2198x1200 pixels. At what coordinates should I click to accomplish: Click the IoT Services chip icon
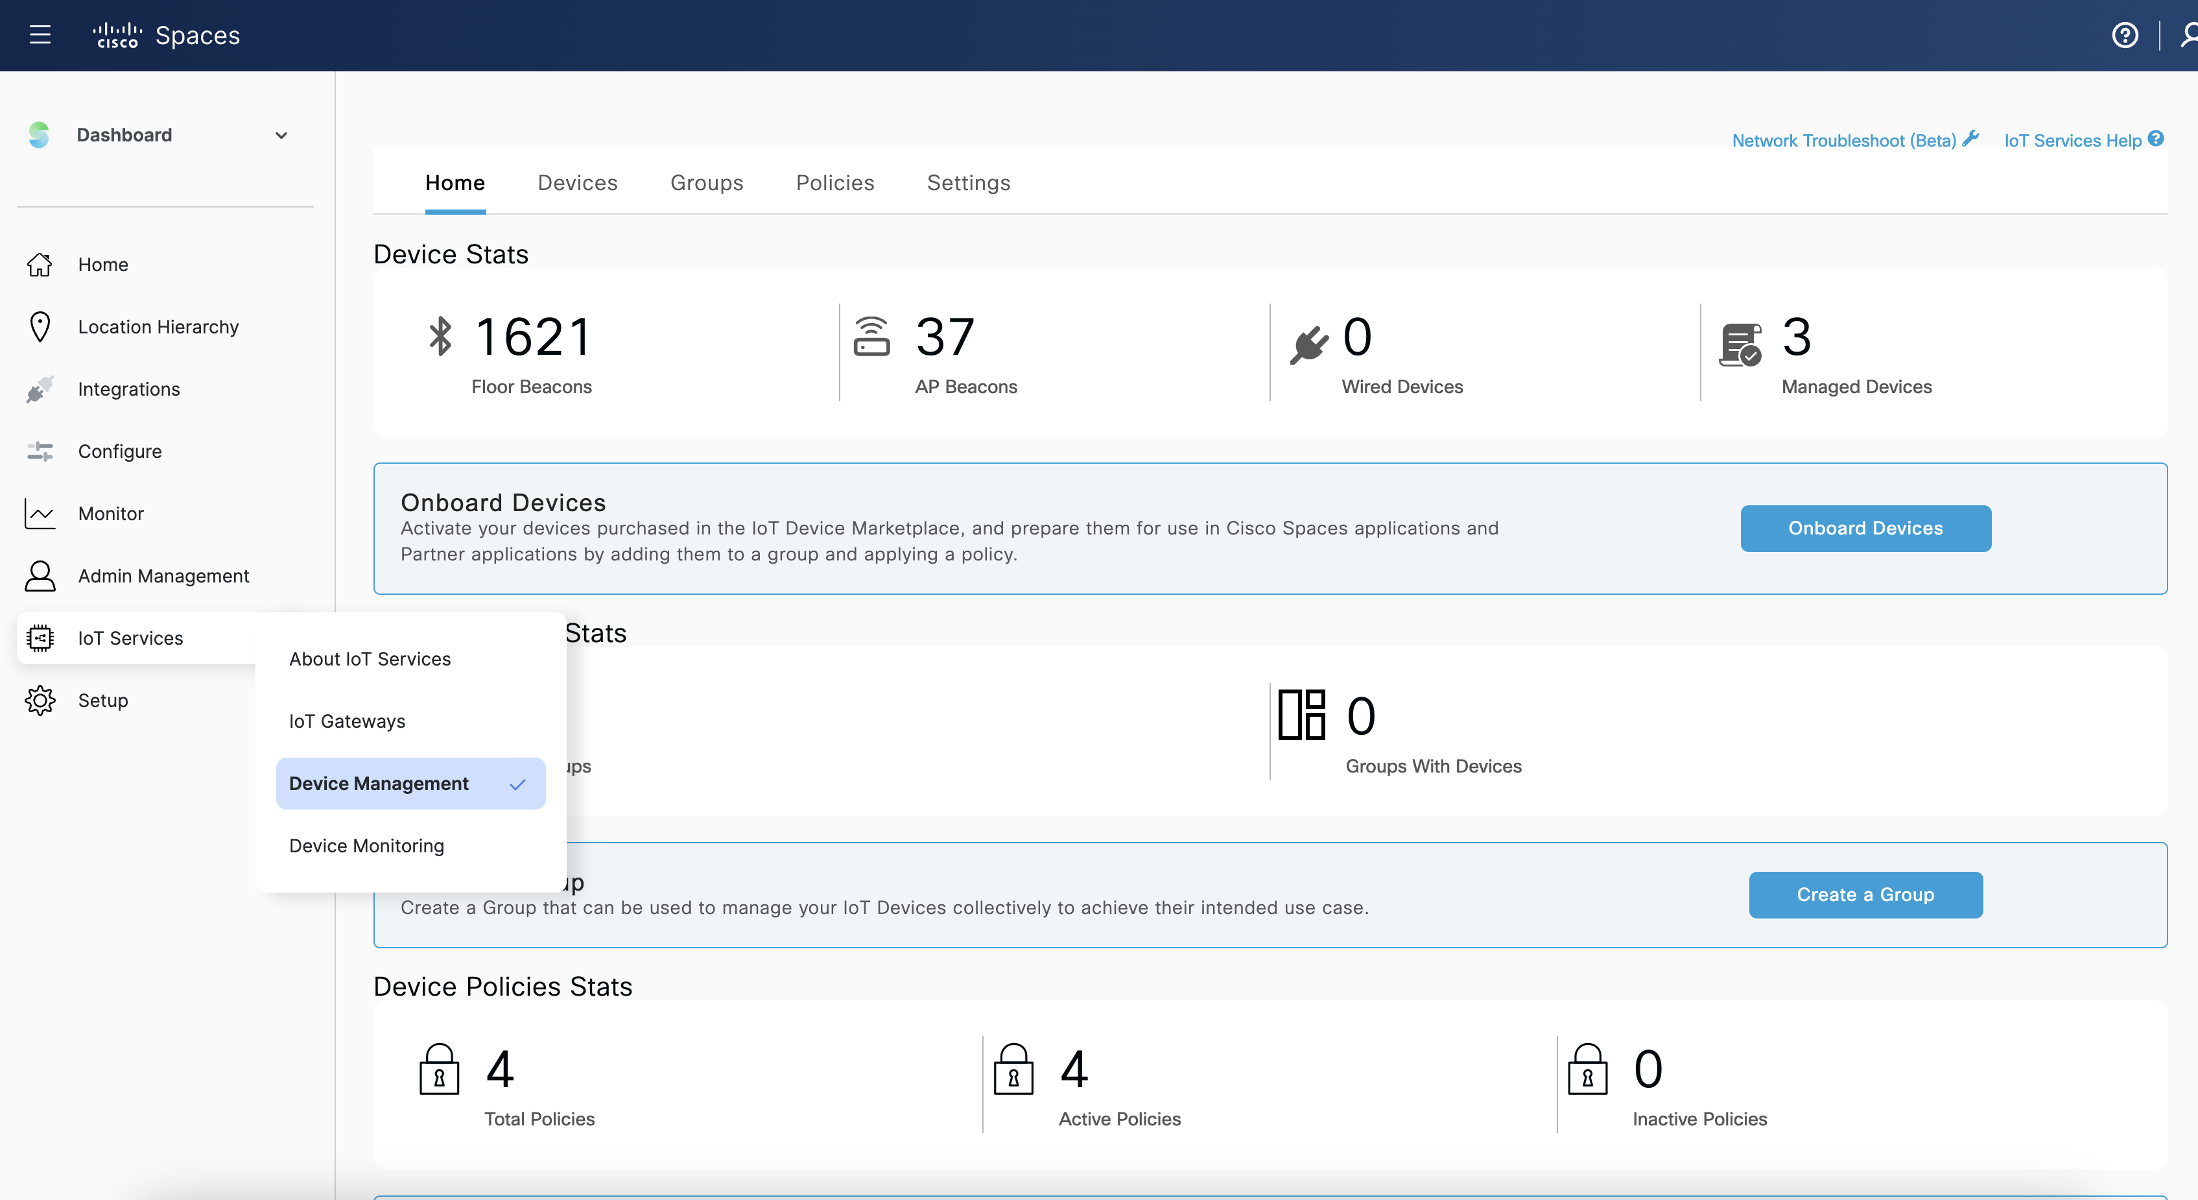(40, 638)
